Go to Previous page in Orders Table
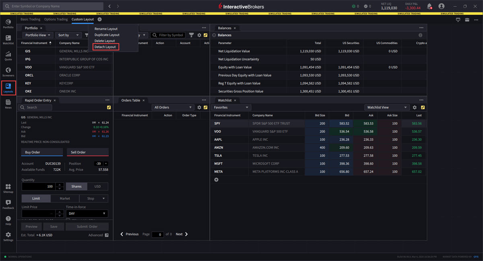This screenshot has width=483, height=261. coord(130,234)
